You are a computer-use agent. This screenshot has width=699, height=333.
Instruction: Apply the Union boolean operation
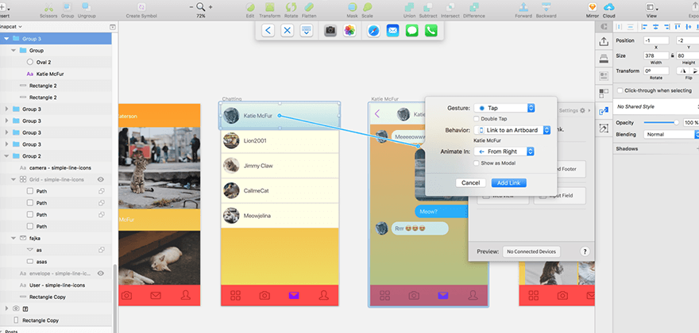409,7
